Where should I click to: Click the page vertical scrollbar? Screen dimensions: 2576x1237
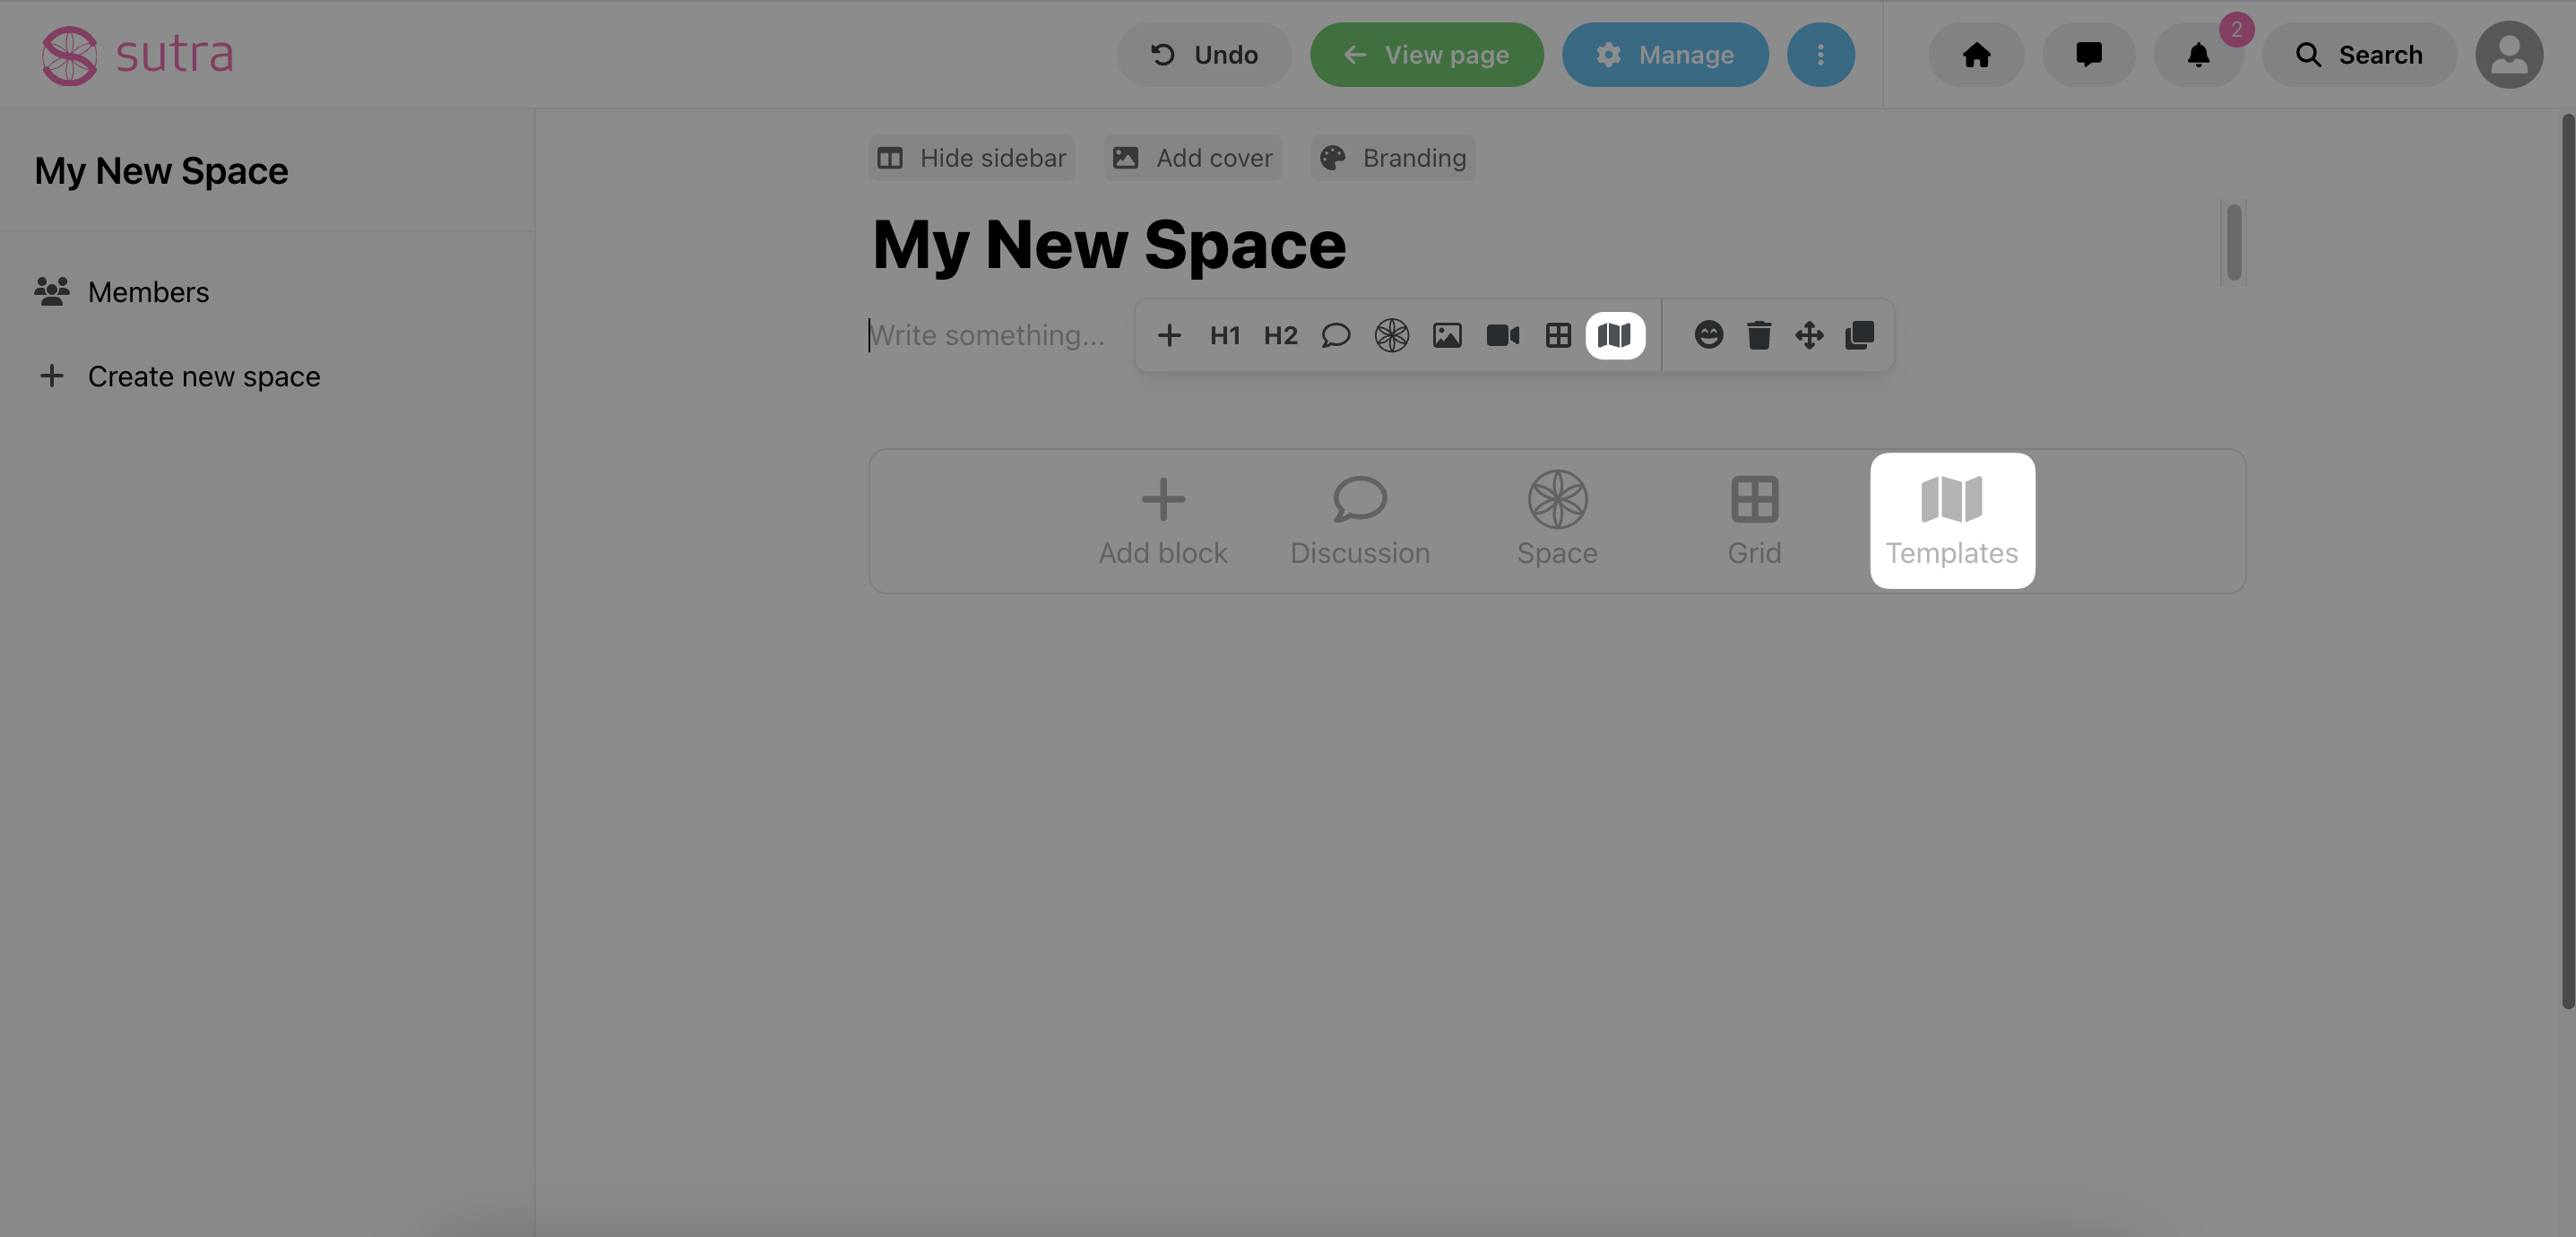tap(2567, 561)
